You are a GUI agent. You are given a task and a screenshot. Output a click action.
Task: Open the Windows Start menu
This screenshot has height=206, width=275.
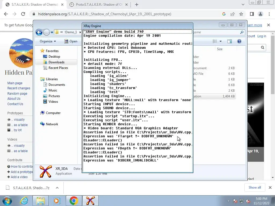(7, 201)
